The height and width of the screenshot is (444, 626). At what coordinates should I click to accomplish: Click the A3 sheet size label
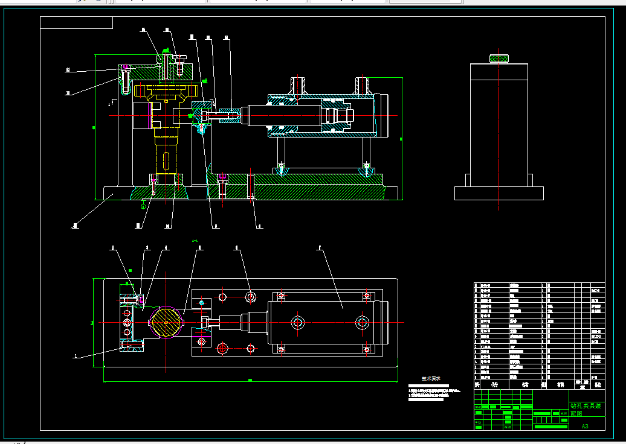click(x=585, y=426)
